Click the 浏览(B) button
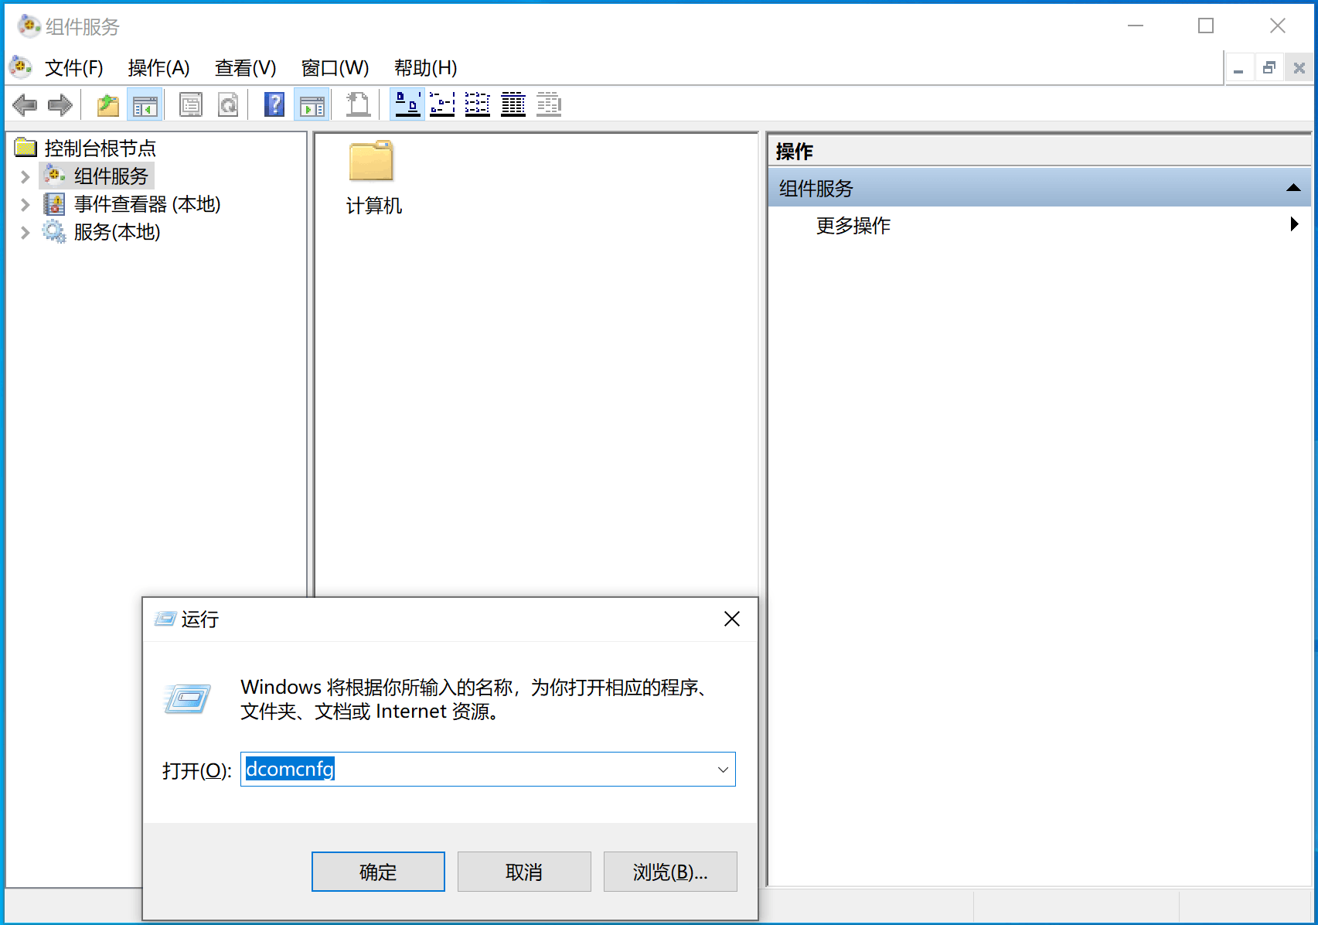This screenshot has height=925, width=1318. (x=669, y=872)
